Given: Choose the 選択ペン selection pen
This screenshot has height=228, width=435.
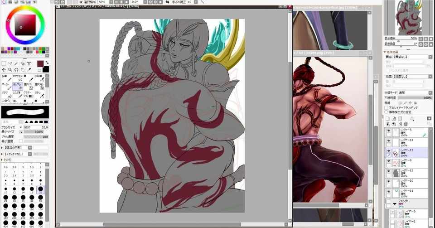Looking at the screenshot, I should pyautogui.click(x=28, y=86).
